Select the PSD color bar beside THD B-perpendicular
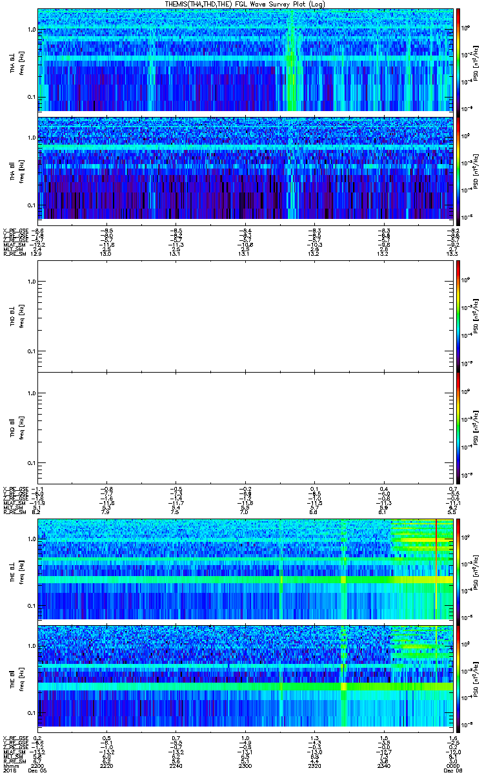The width and height of the screenshot is (484, 775). (x=458, y=316)
